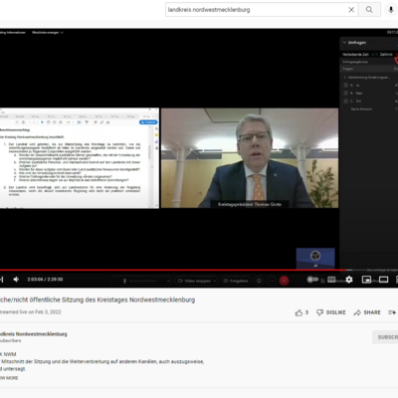Click the video title about Kreistages Nordwestmecklenburg
Image resolution: width=398 pixels, height=398 pixels.
click(98, 299)
